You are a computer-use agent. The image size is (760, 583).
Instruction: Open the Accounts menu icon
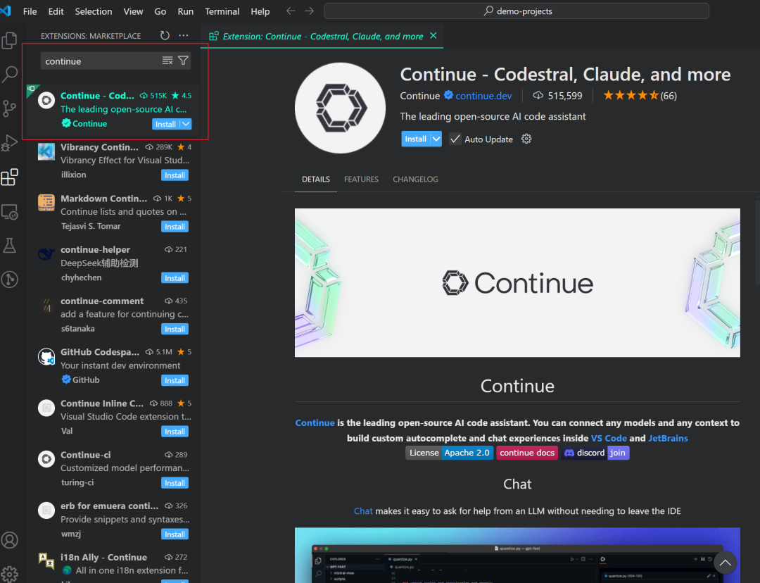(10, 540)
